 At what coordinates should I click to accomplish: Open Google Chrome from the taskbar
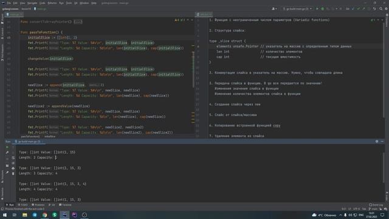44,215
